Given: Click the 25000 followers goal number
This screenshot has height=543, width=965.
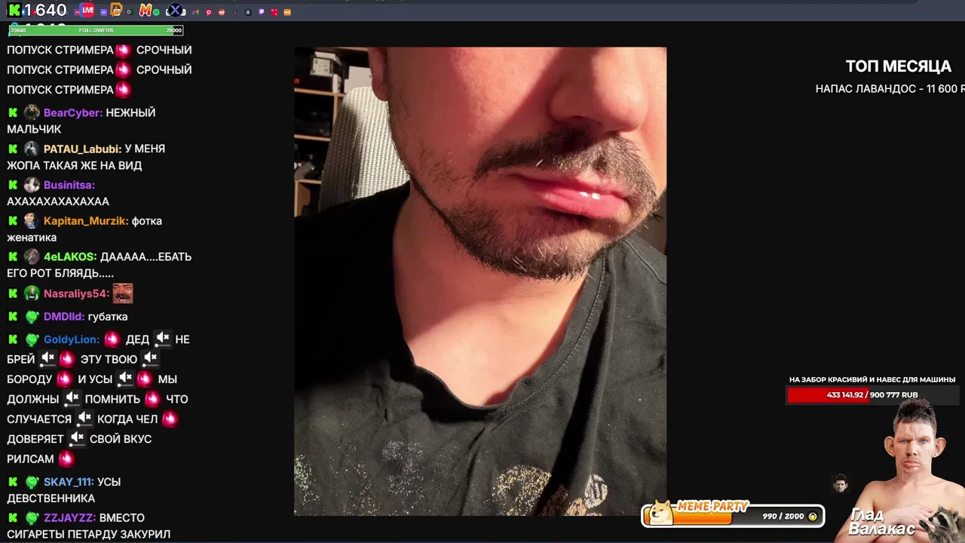Looking at the screenshot, I should tap(174, 30).
